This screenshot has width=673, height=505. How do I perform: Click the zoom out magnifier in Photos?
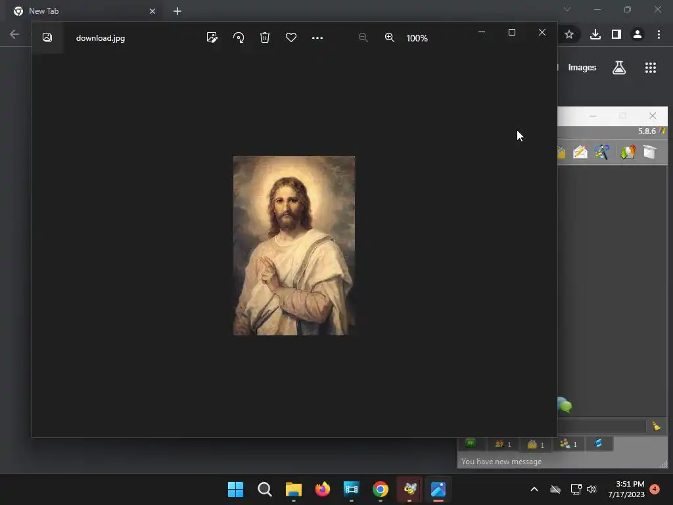pos(363,37)
